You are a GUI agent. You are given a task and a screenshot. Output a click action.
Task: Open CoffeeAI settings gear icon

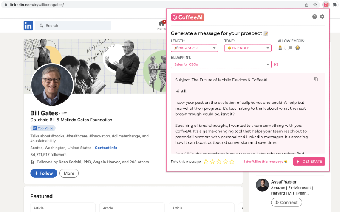point(322,17)
